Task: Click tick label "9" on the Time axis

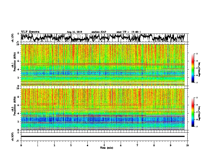Action: tap(171, 145)
